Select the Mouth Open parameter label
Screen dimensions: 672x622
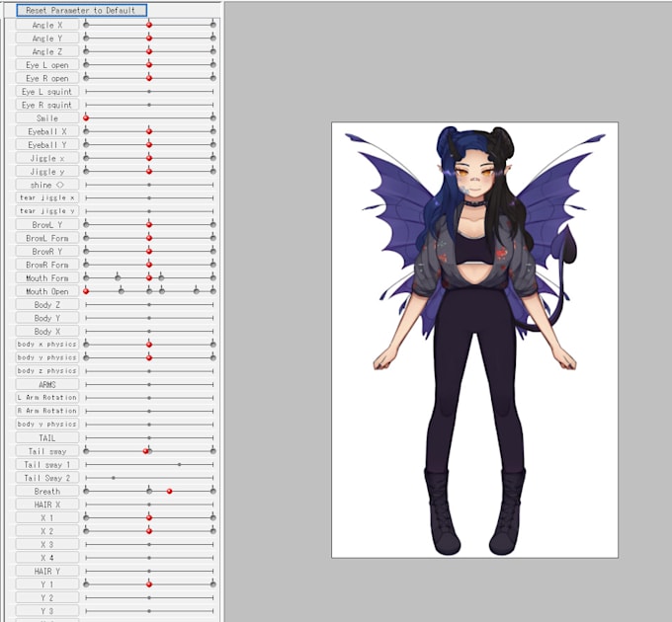47,291
